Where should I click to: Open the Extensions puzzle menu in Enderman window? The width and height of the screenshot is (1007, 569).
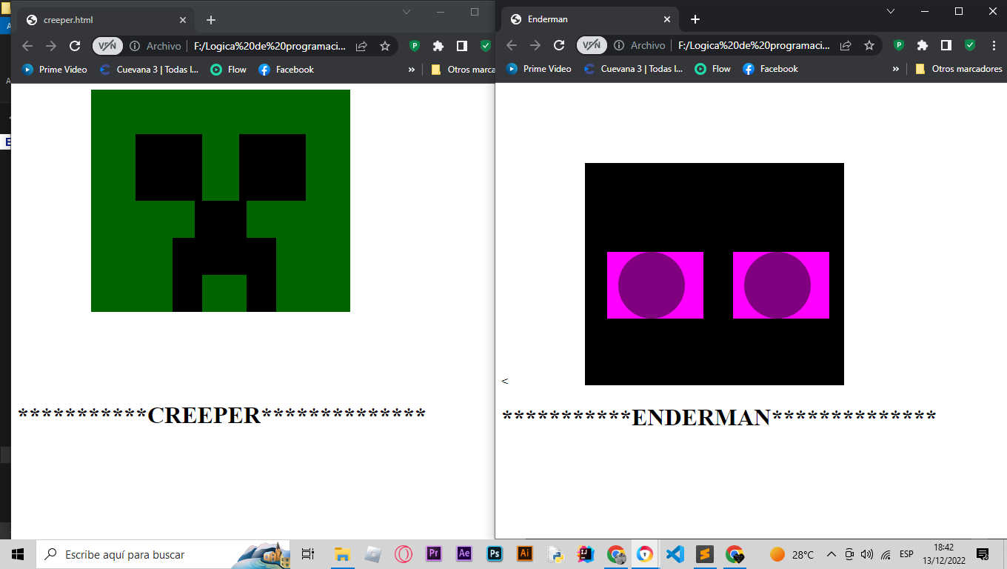(x=923, y=46)
